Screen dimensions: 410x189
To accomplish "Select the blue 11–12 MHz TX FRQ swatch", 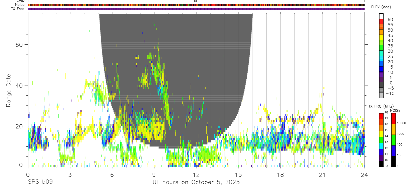I will coord(381,152).
